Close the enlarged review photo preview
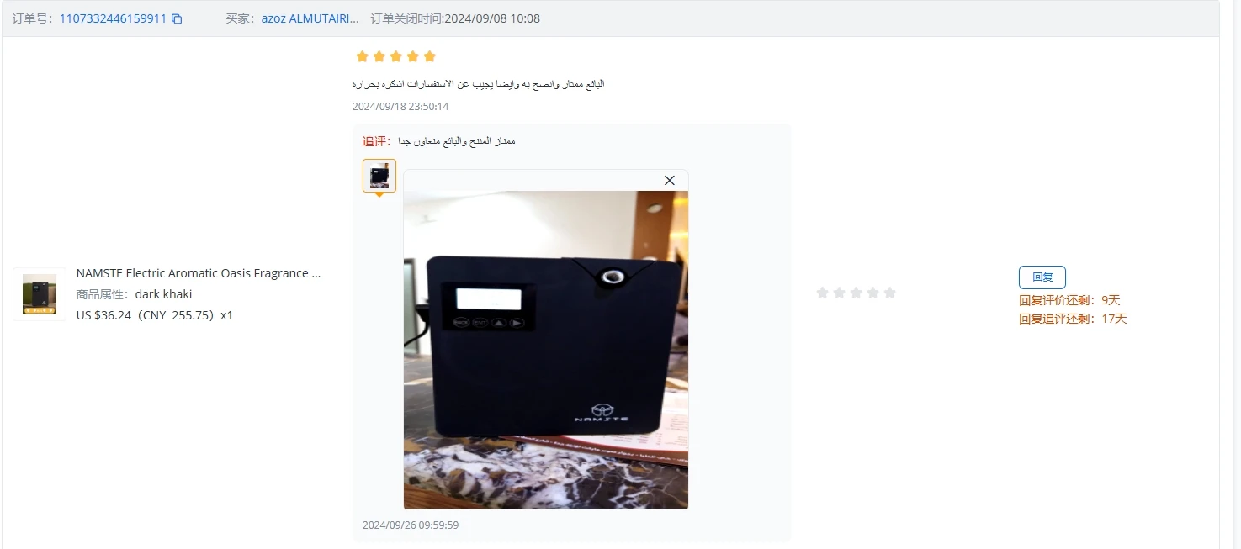 [x=670, y=181]
